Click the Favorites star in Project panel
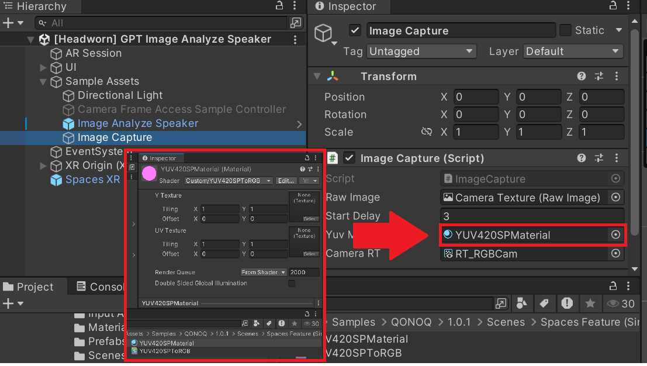Viewport: 647px width, 366px height. tap(590, 303)
